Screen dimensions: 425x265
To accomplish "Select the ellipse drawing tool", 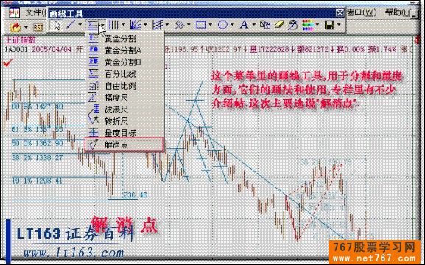I will tap(222, 25).
